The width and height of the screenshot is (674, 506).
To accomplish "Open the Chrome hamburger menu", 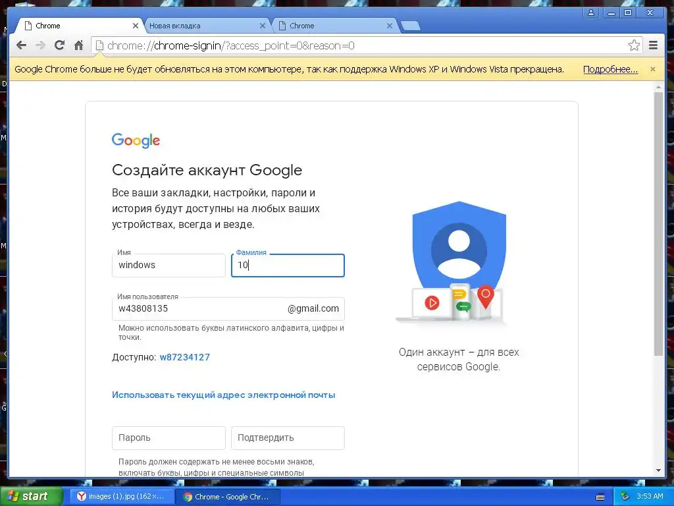I will (653, 45).
